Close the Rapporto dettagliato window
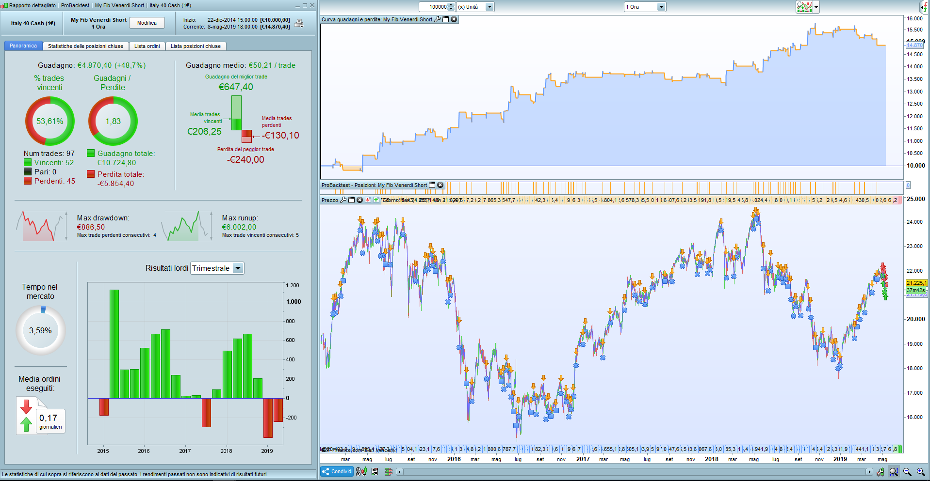This screenshot has width=930, height=481. (x=312, y=5)
